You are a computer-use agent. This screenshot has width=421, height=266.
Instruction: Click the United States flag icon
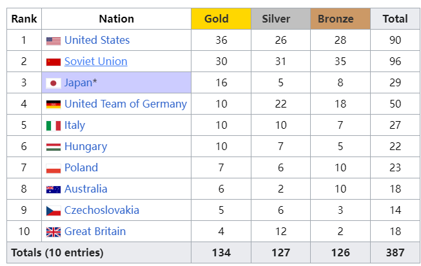pos(54,41)
